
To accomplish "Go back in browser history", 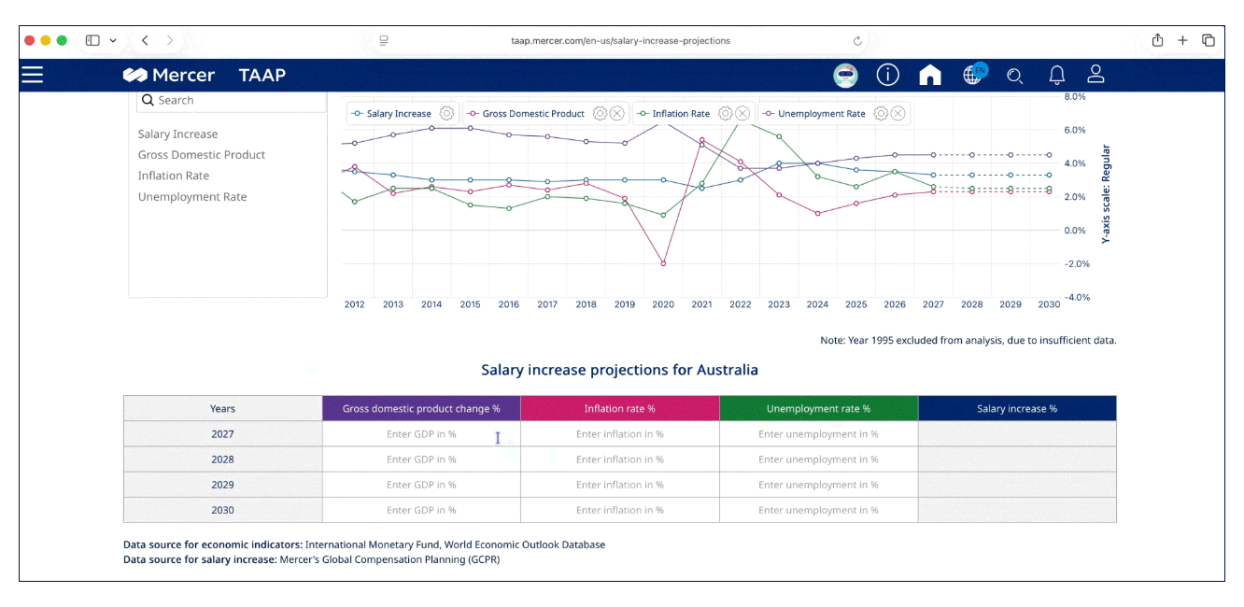I will coord(146,40).
